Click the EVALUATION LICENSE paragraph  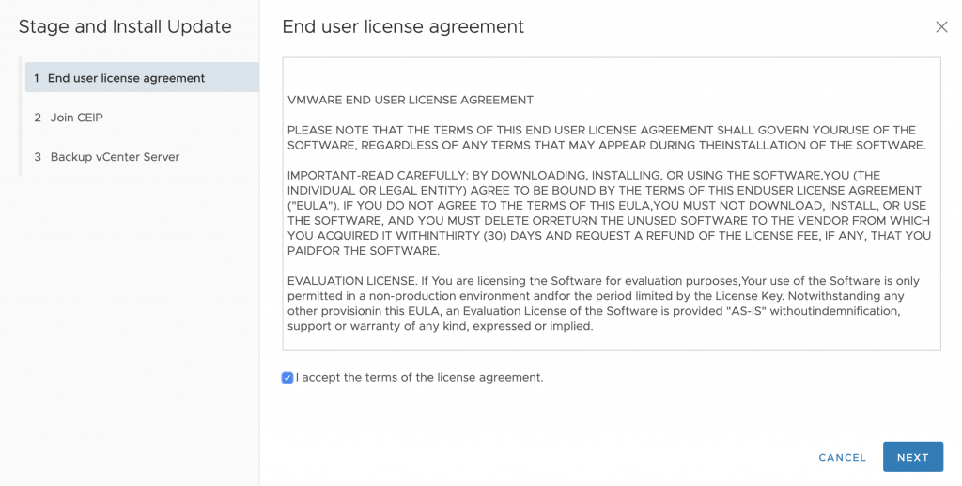[x=603, y=304]
